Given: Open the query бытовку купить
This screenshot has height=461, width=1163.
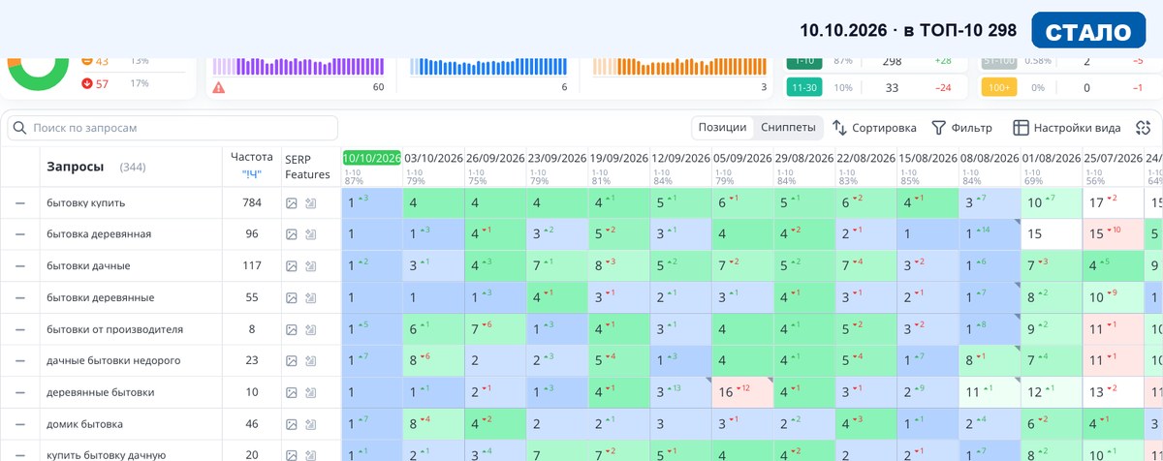Looking at the screenshot, I should pyautogui.click(x=85, y=203).
